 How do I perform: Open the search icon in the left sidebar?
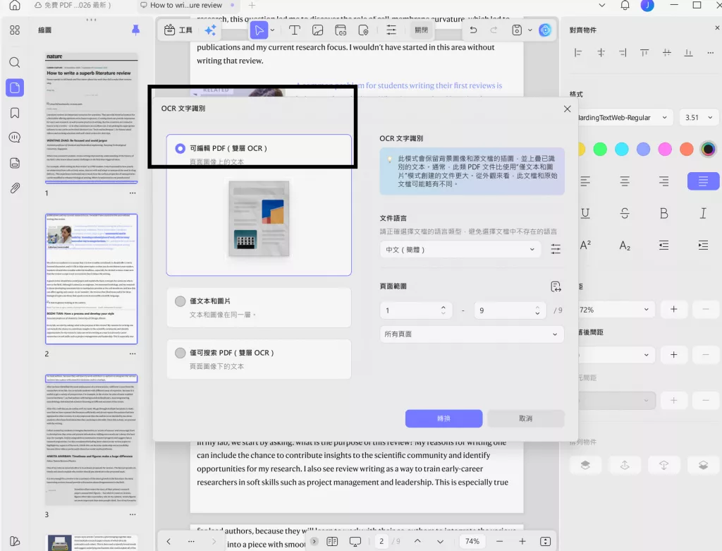(x=14, y=61)
